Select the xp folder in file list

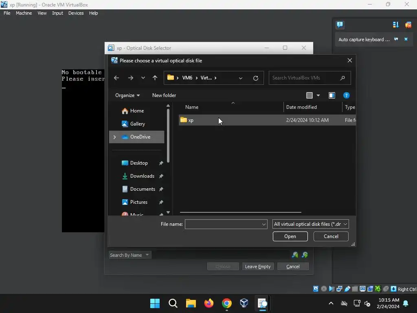267,120
